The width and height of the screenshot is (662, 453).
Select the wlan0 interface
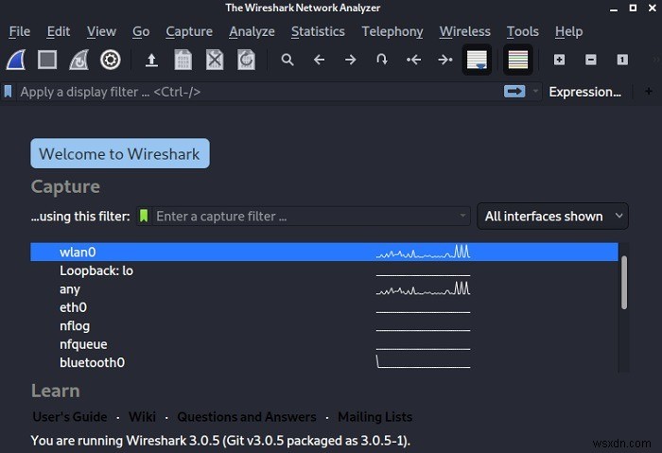coord(324,253)
